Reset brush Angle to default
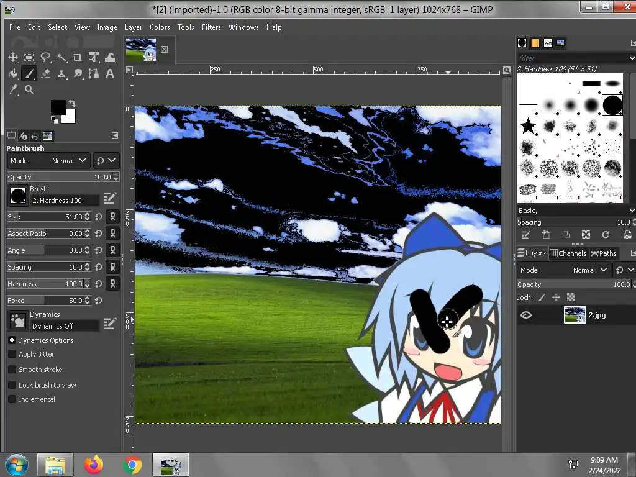This screenshot has width=636, height=477. tap(98, 250)
